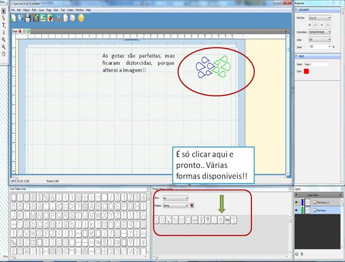
Task: Click the red page Color swatch
Action: coord(306,71)
